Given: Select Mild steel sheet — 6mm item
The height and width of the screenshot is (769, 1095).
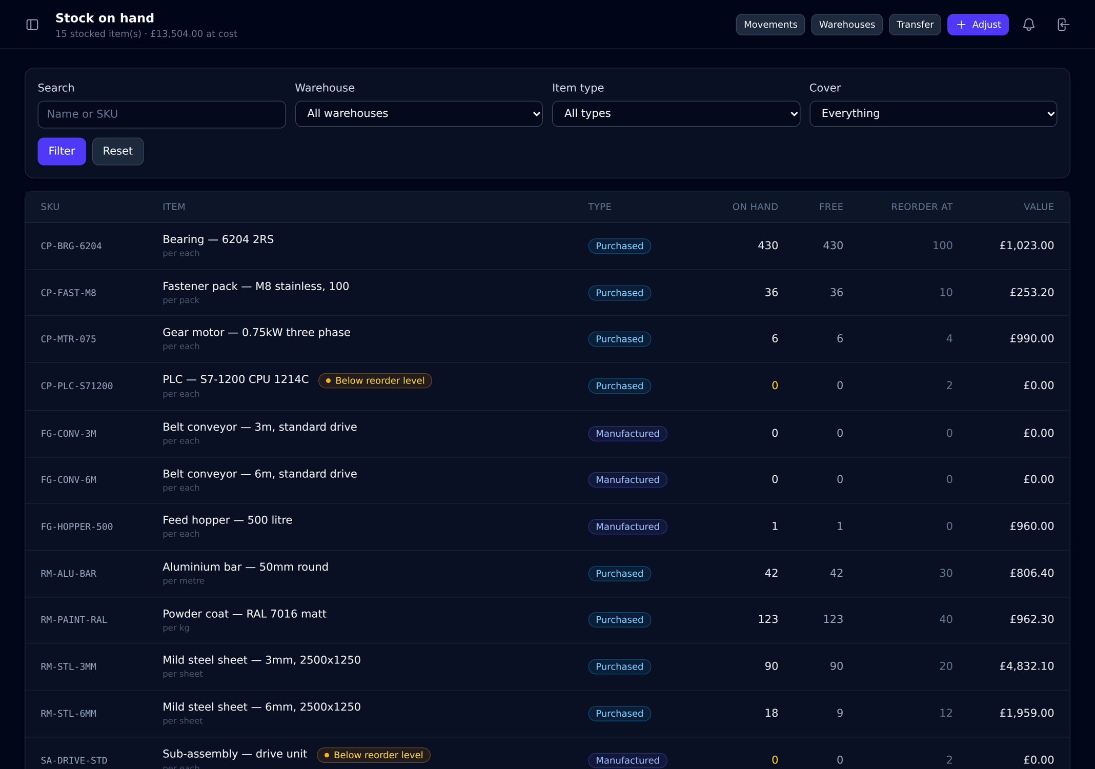Looking at the screenshot, I should 261,707.
